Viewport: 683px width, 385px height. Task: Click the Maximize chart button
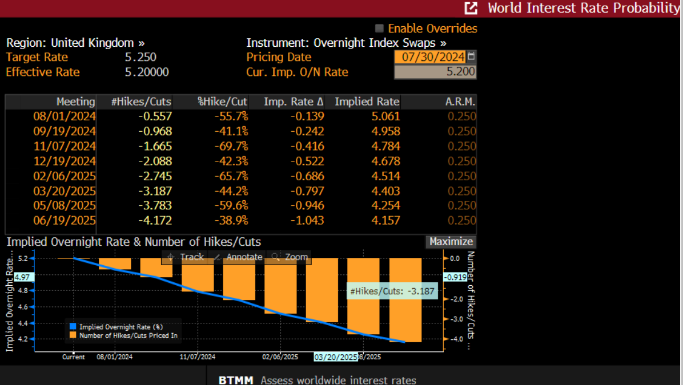(451, 242)
